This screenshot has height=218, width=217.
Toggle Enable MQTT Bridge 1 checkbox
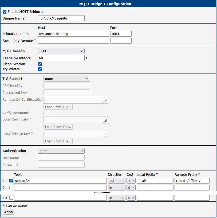[x=5, y=12]
